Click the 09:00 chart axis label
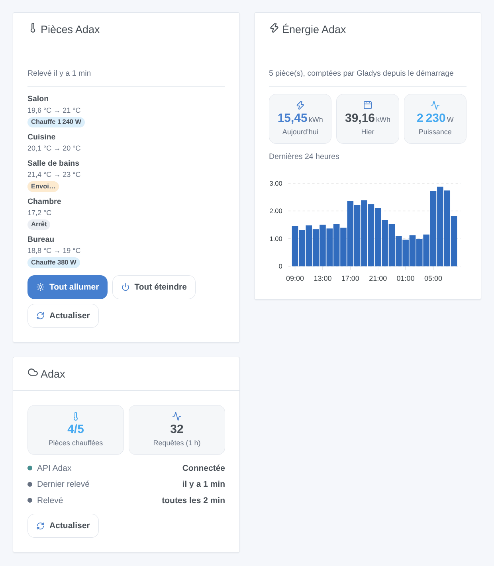494x566 pixels. [x=295, y=278]
